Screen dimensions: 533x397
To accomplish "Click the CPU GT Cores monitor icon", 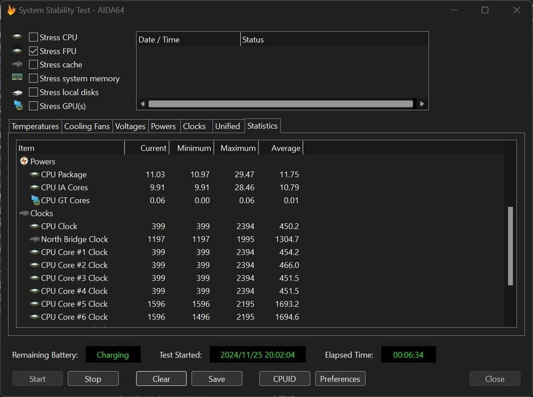I will pyautogui.click(x=34, y=200).
